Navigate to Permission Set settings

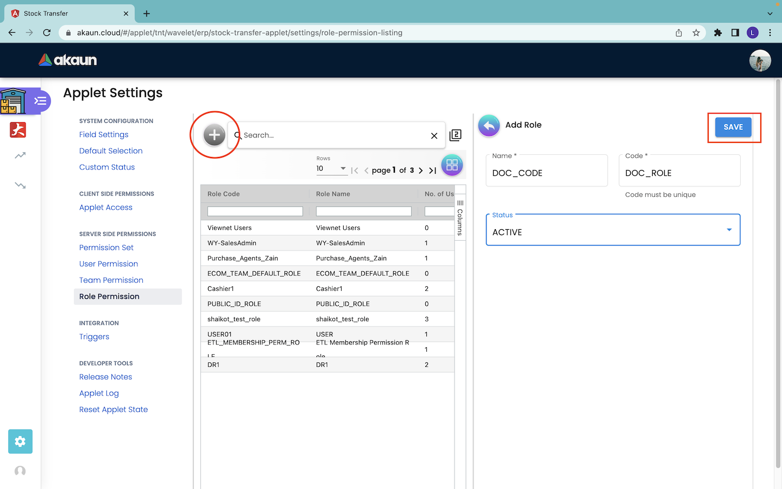(106, 248)
